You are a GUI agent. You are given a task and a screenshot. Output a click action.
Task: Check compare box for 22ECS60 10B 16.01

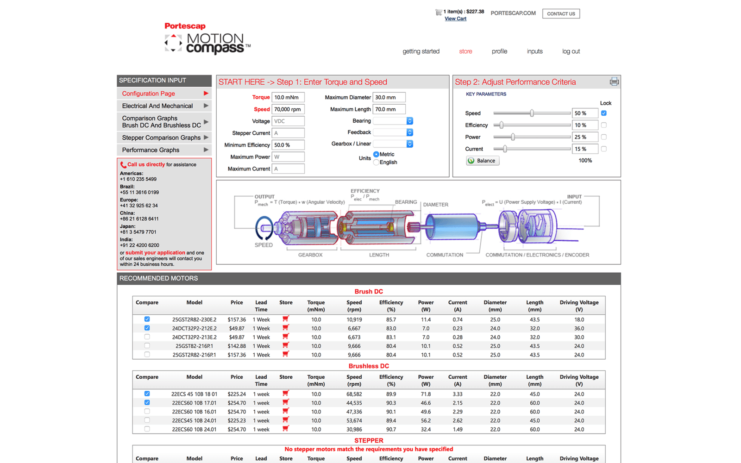(x=147, y=411)
